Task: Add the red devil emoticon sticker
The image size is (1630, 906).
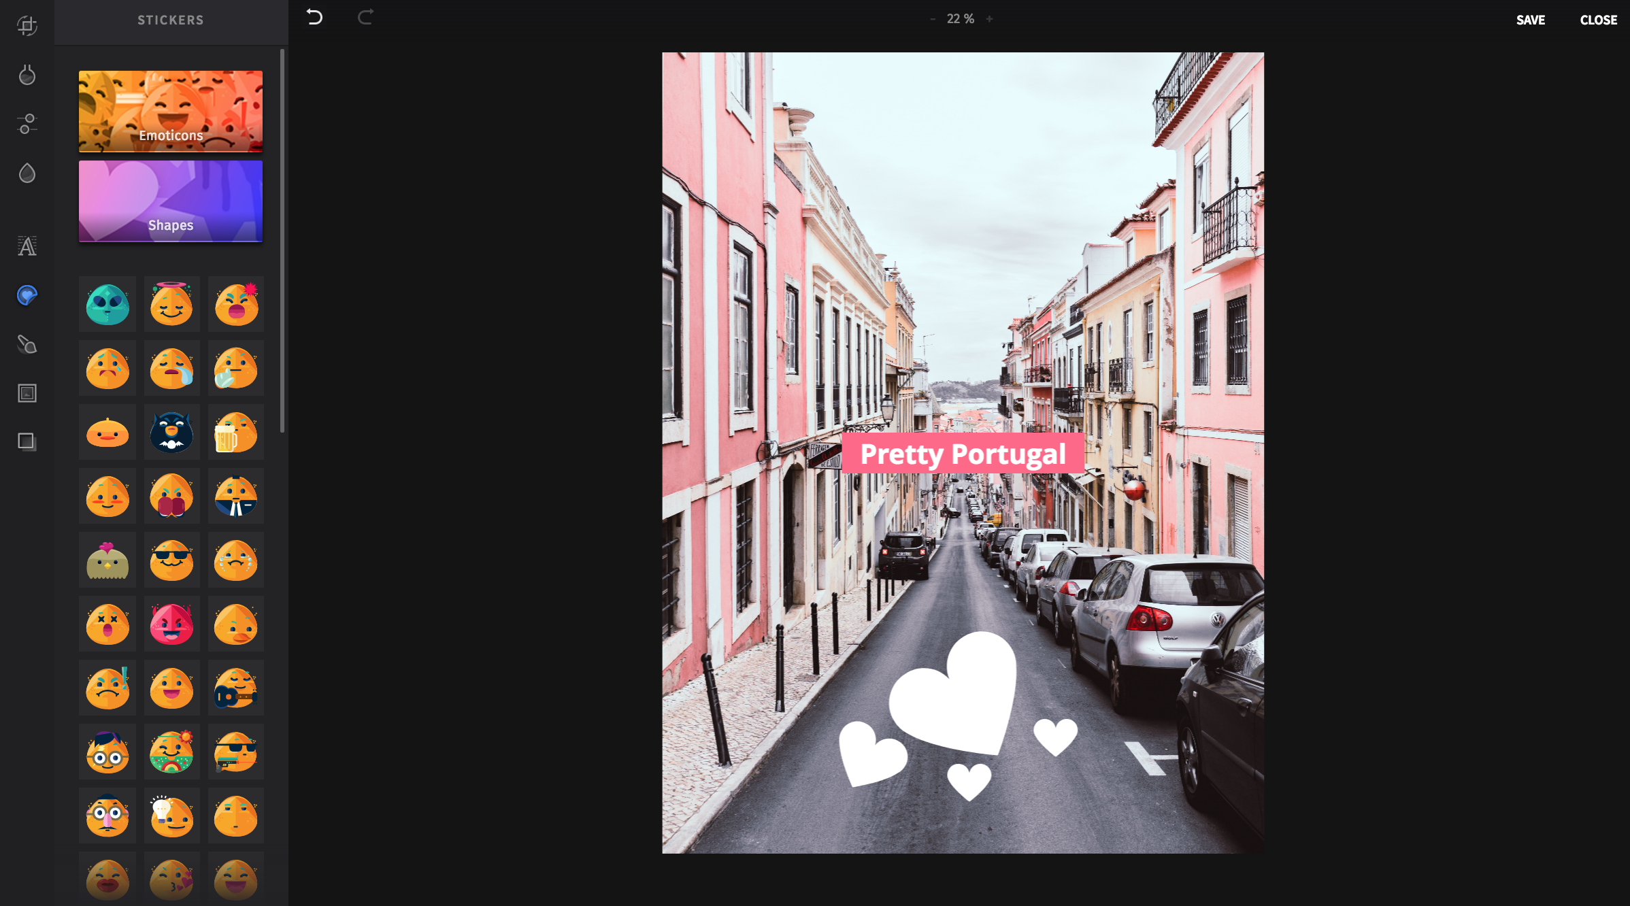Action: [x=171, y=624]
